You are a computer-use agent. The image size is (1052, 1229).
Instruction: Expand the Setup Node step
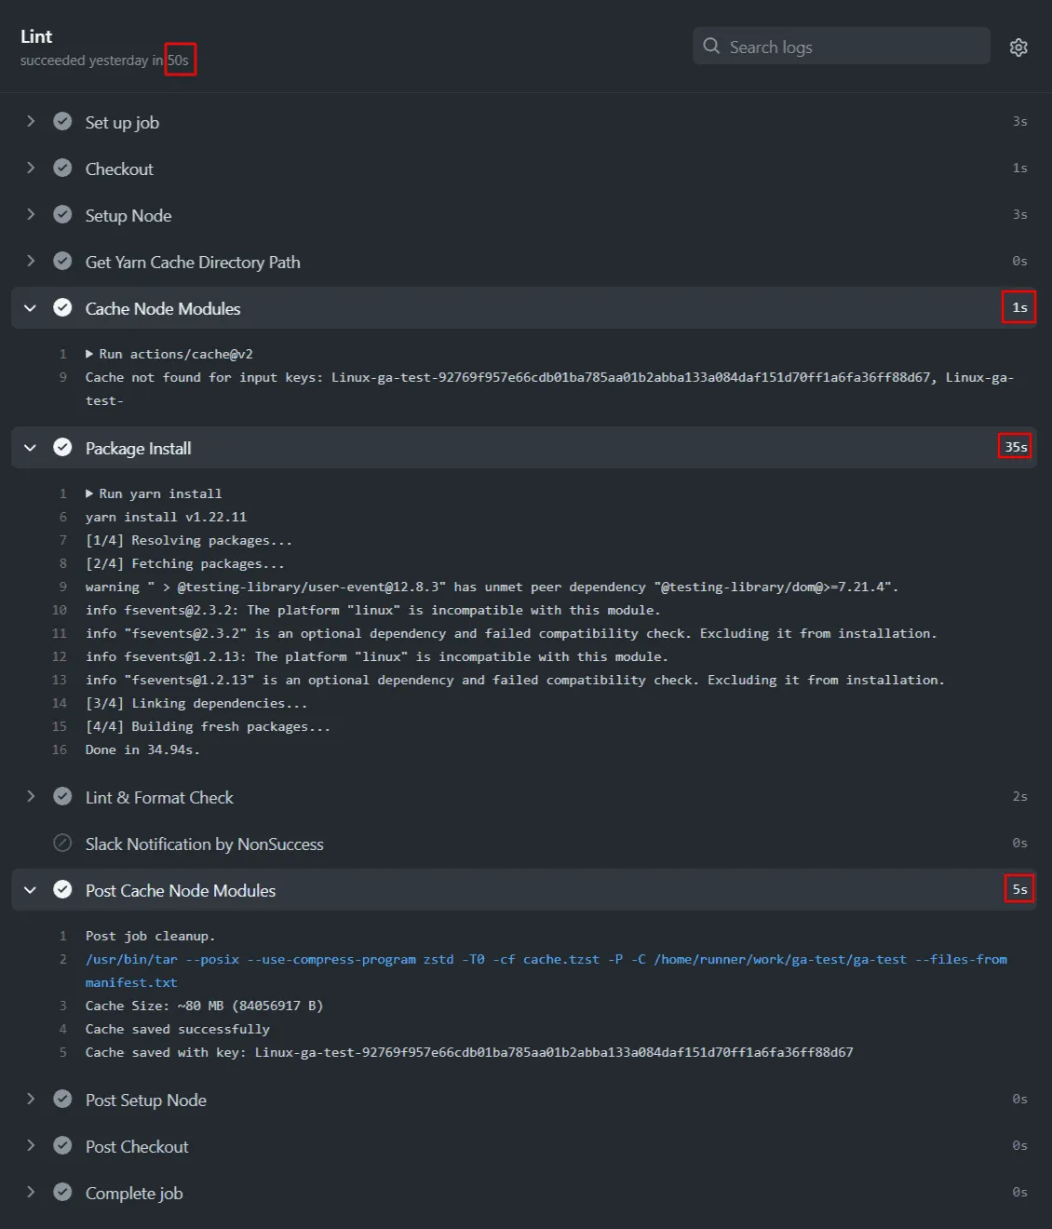pyautogui.click(x=31, y=215)
